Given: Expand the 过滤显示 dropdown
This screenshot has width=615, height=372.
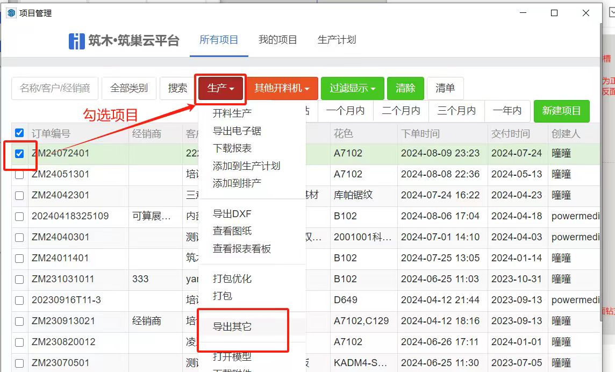Looking at the screenshot, I should [352, 89].
